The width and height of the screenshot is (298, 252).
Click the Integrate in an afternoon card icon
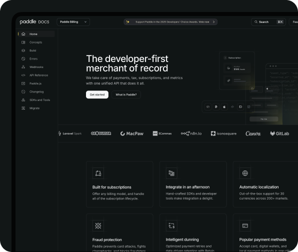tap(171, 173)
